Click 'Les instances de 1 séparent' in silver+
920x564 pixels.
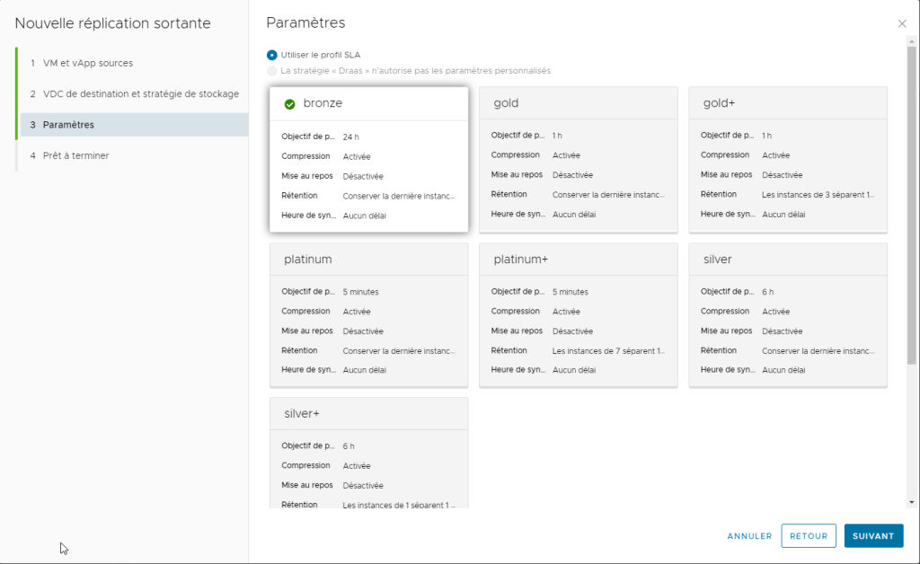pyautogui.click(x=399, y=505)
